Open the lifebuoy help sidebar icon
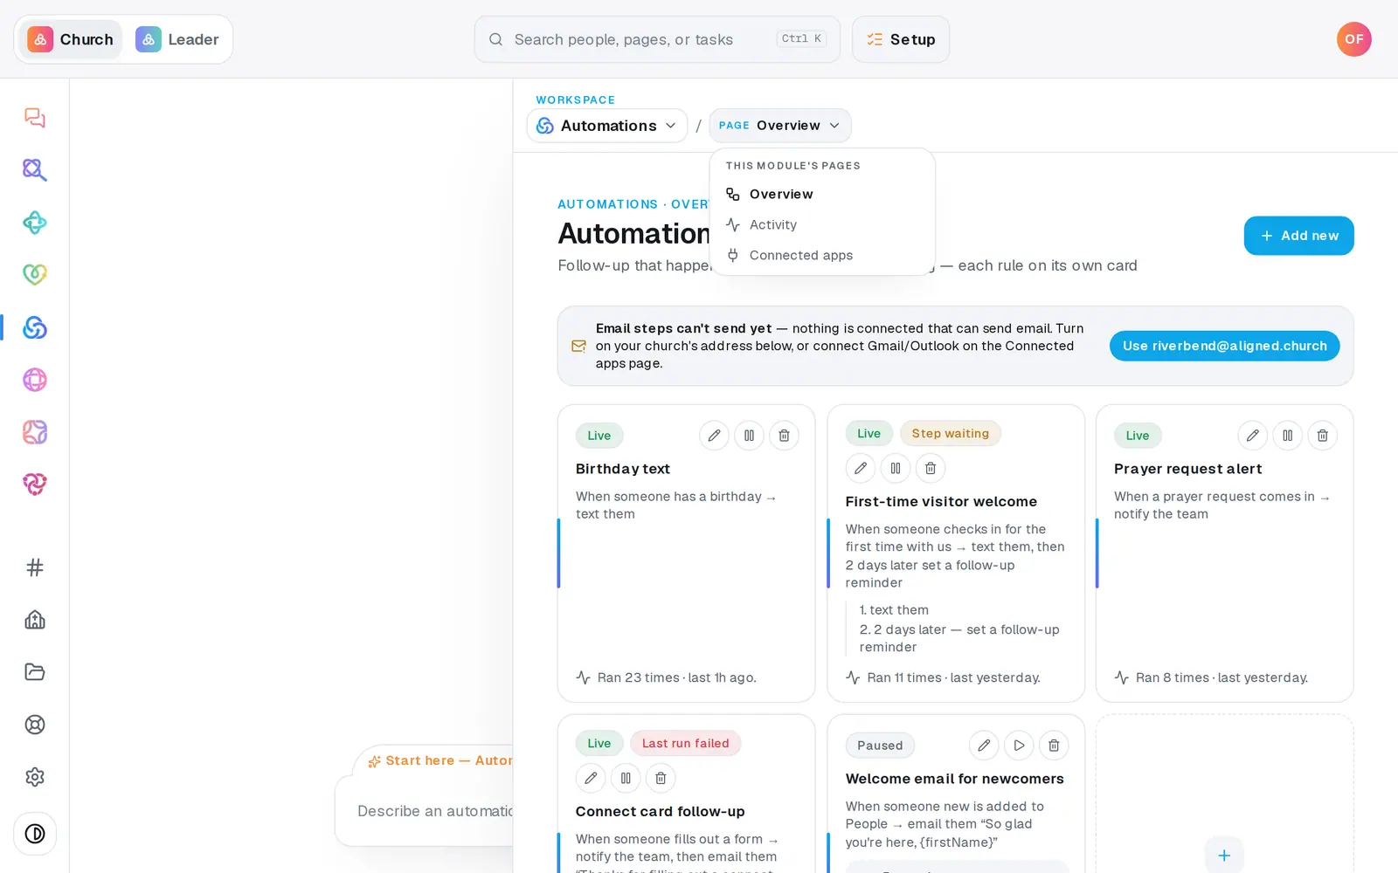The image size is (1398, 873). tap(35, 725)
